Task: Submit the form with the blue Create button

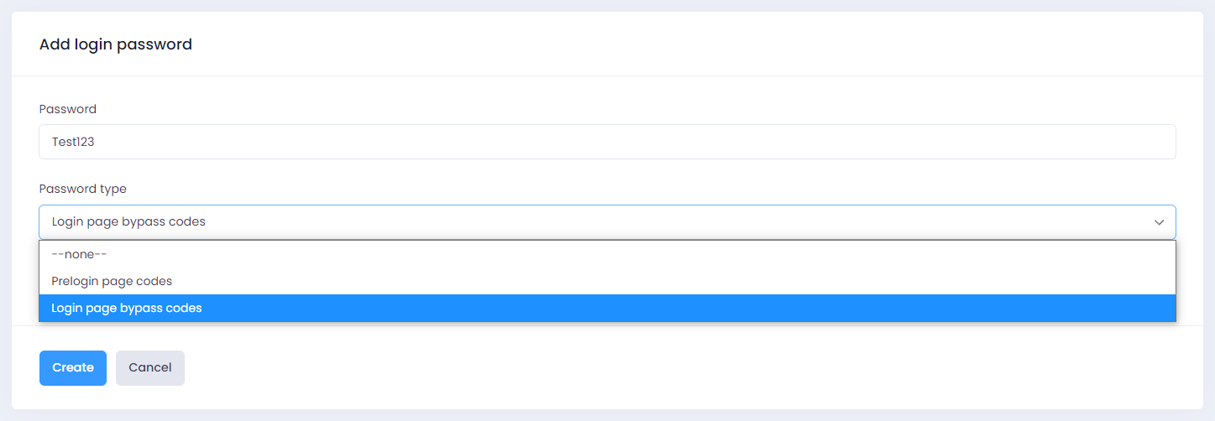Action: pos(73,368)
